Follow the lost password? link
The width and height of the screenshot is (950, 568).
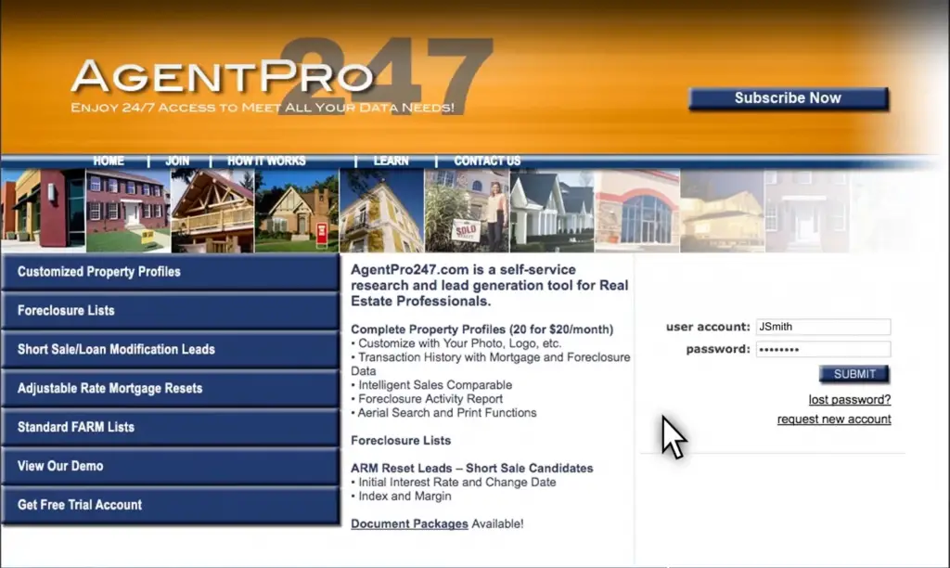[x=850, y=399]
